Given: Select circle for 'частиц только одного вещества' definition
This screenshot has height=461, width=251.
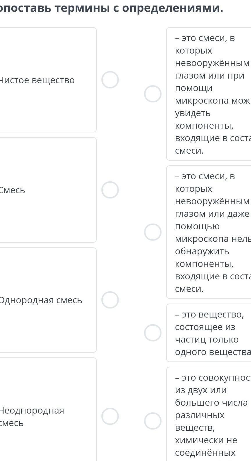Looking at the screenshot, I should [x=153, y=333].
